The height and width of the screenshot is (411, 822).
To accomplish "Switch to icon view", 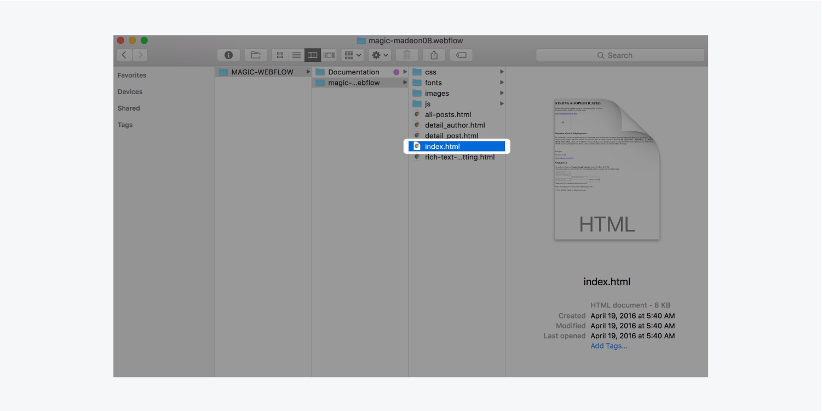I will pyautogui.click(x=280, y=55).
